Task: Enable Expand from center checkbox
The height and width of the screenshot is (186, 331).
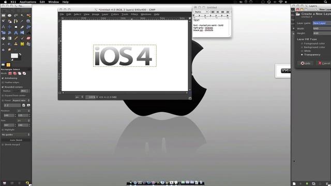Action: coord(3,96)
